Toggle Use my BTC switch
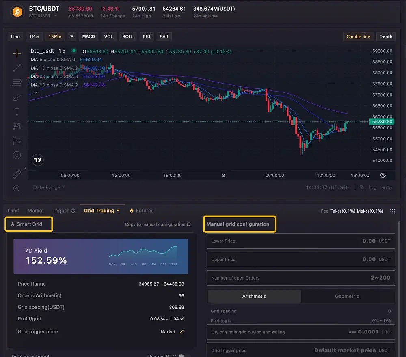The width and height of the screenshot is (406, 357). pos(184,356)
